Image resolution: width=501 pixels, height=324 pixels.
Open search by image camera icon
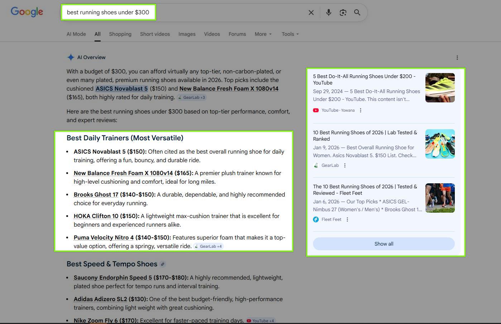(x=343, y=13)
